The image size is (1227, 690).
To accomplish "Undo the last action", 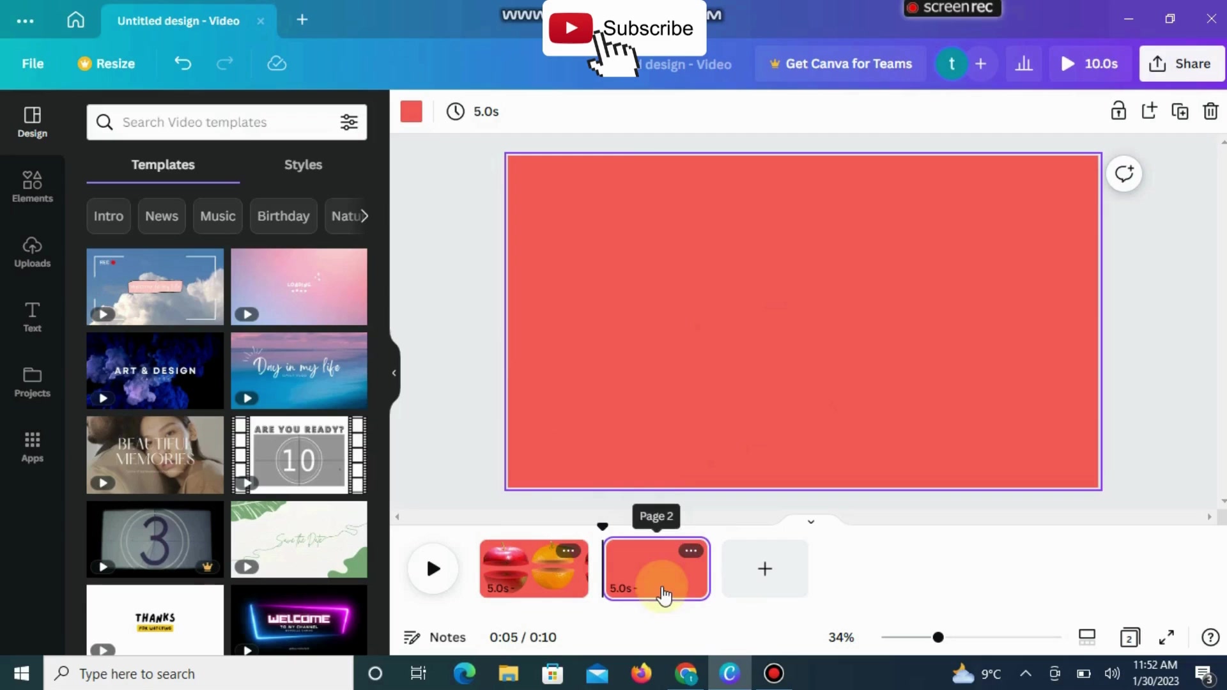I will pyautogui.click(x=183, y=63).
